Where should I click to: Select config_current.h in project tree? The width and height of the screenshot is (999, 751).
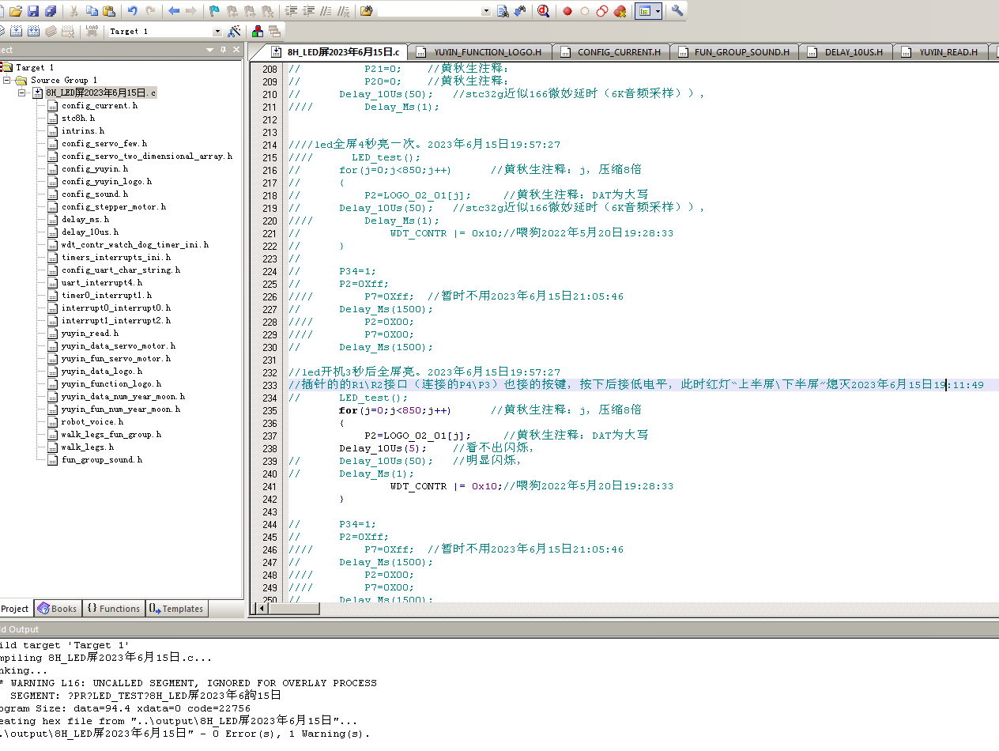pos(100,105)
